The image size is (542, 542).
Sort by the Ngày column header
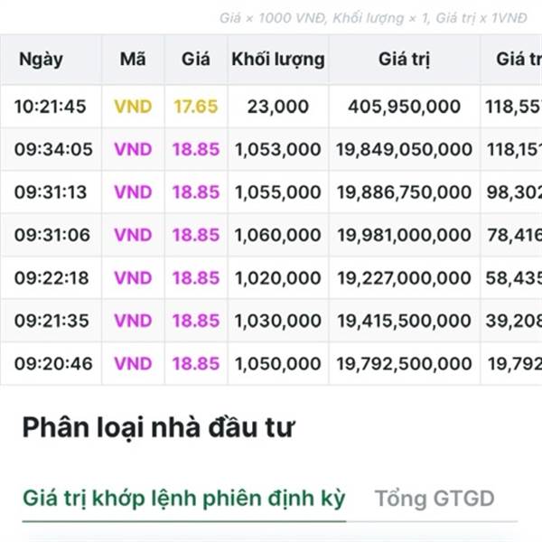[x=42, y=59]
